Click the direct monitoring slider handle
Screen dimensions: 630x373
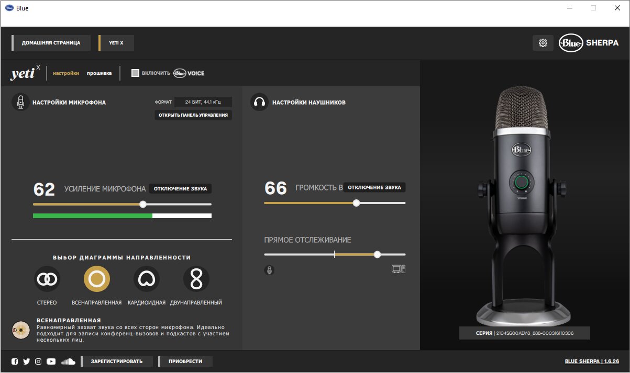point(377,254)
